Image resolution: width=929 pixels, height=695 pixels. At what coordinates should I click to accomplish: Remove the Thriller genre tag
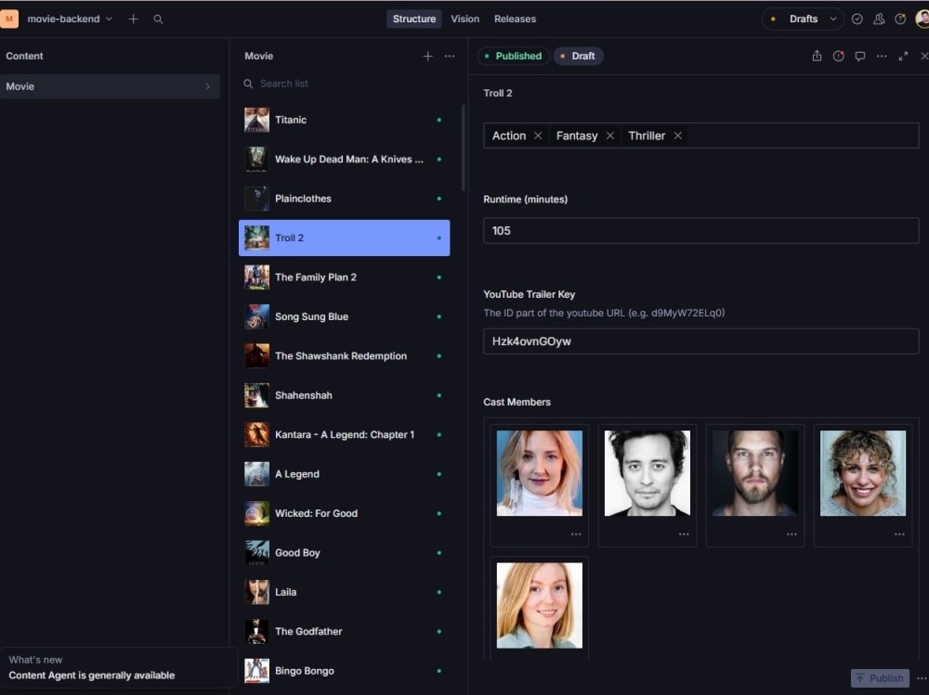[x=678, y=135]
